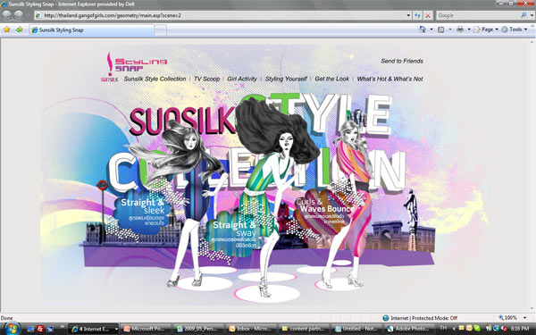Viewport: 536px width, 335px height.
Task: Switch to 2009_05_Pers taskbar window
Action: 198,329
